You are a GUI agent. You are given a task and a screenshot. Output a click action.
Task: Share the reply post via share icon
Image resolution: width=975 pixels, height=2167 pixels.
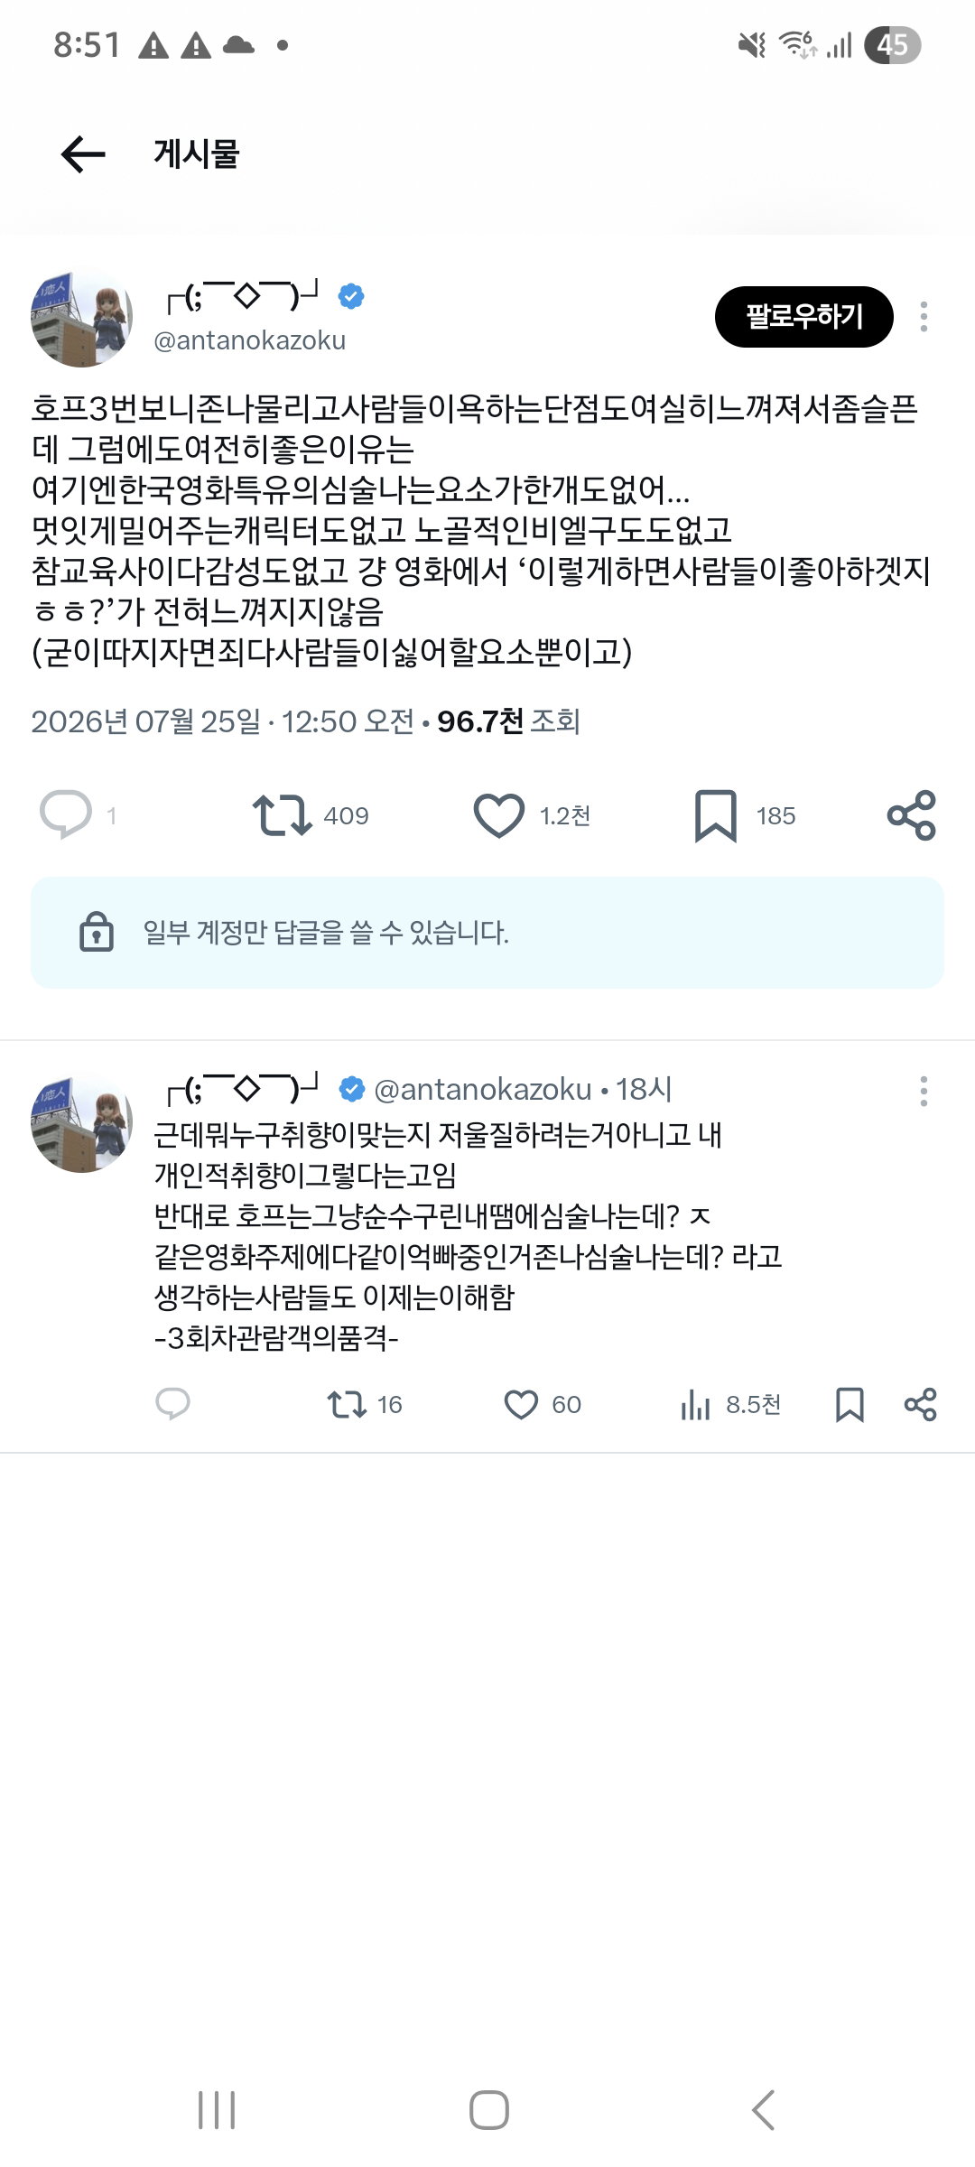[920, 1404]
